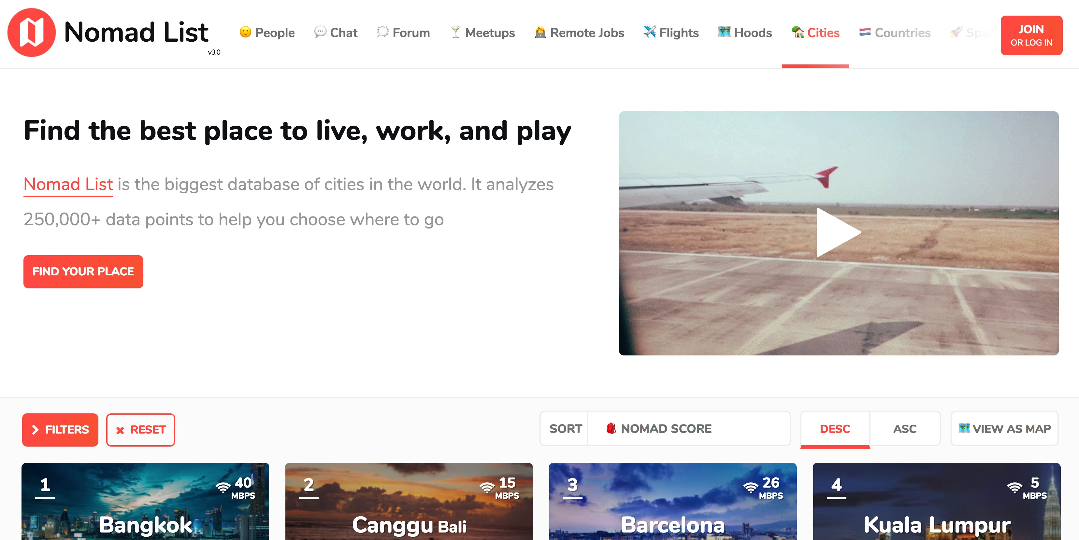Viewport: 1079px width, 540px height.
Task: Click the wifi icon on Barcelona card
Action: point(751,487)
